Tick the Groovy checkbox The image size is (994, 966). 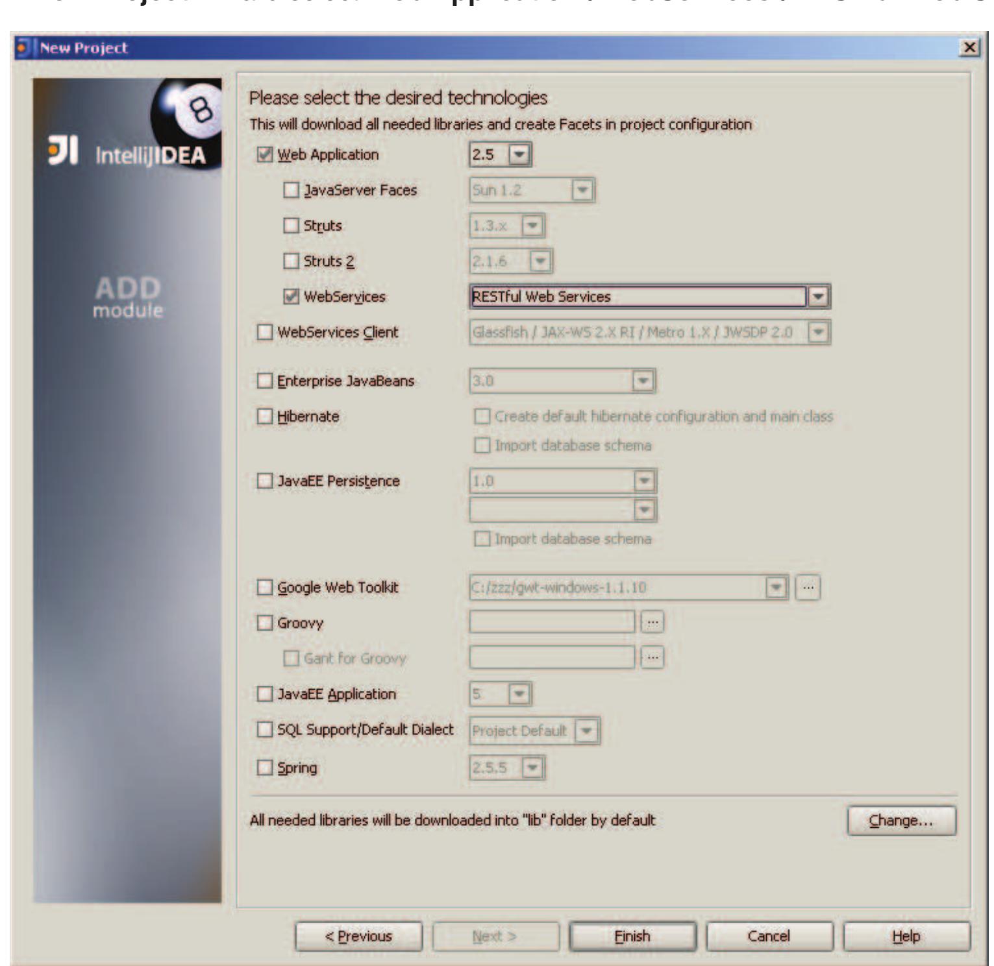(x=265, y=623)
